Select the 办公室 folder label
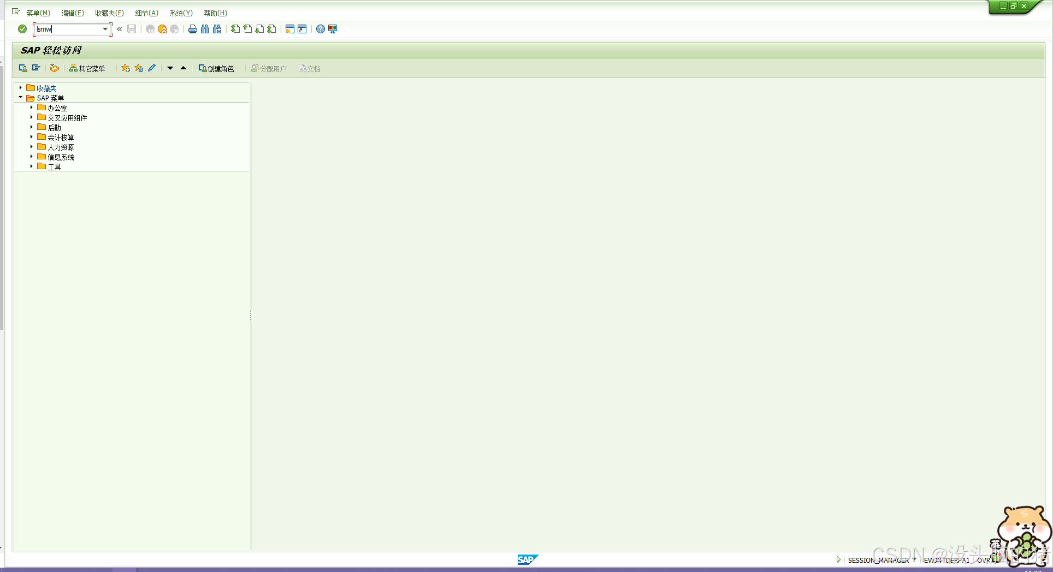The image size is (1053, 572). pos(57,108)
